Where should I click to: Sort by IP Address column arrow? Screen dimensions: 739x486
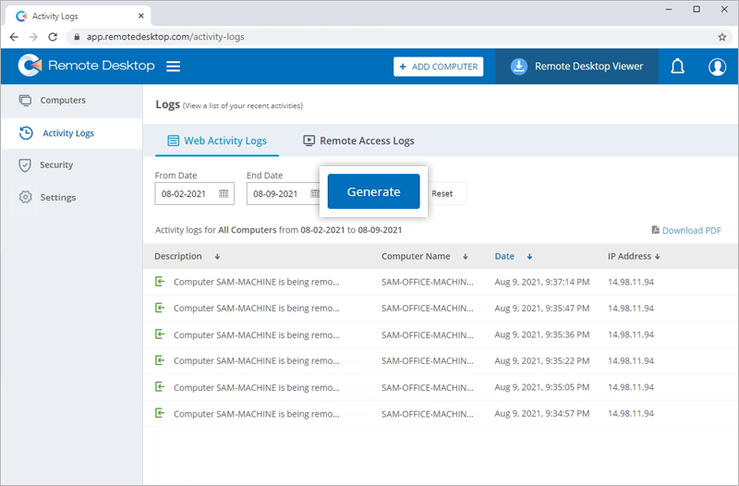pos(658,257)
